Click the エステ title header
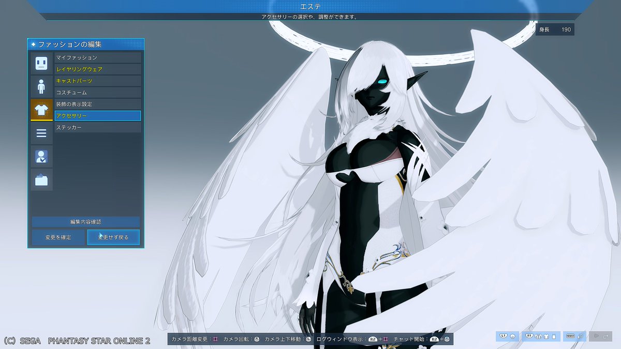Screen dimensions: 621x349 [x=310, y=6]
